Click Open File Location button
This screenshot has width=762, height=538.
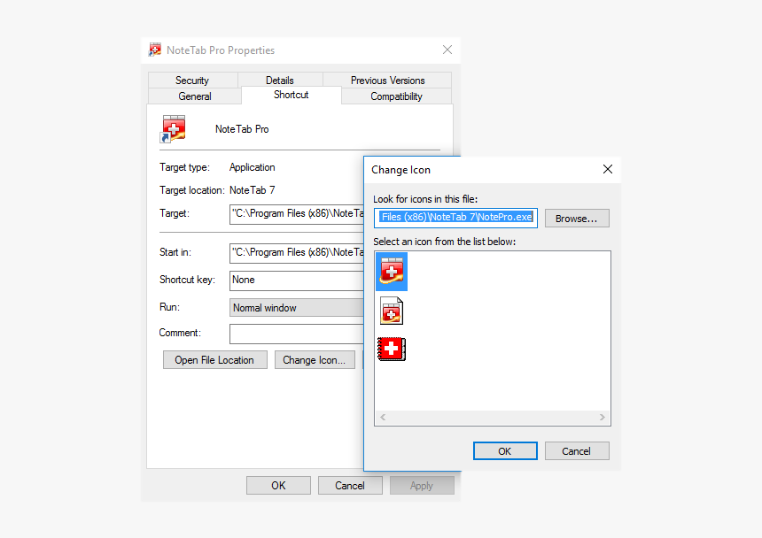[214, 360]
